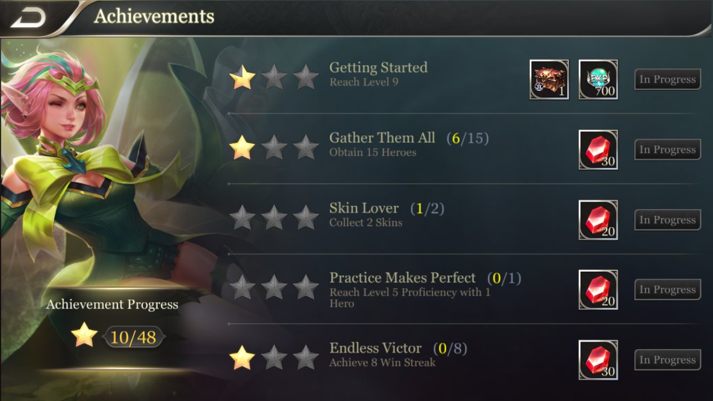The width and height of the screenshot is (713, 401).
Task: Click In Progress button for Endless Victor
Action: point(668,360)
